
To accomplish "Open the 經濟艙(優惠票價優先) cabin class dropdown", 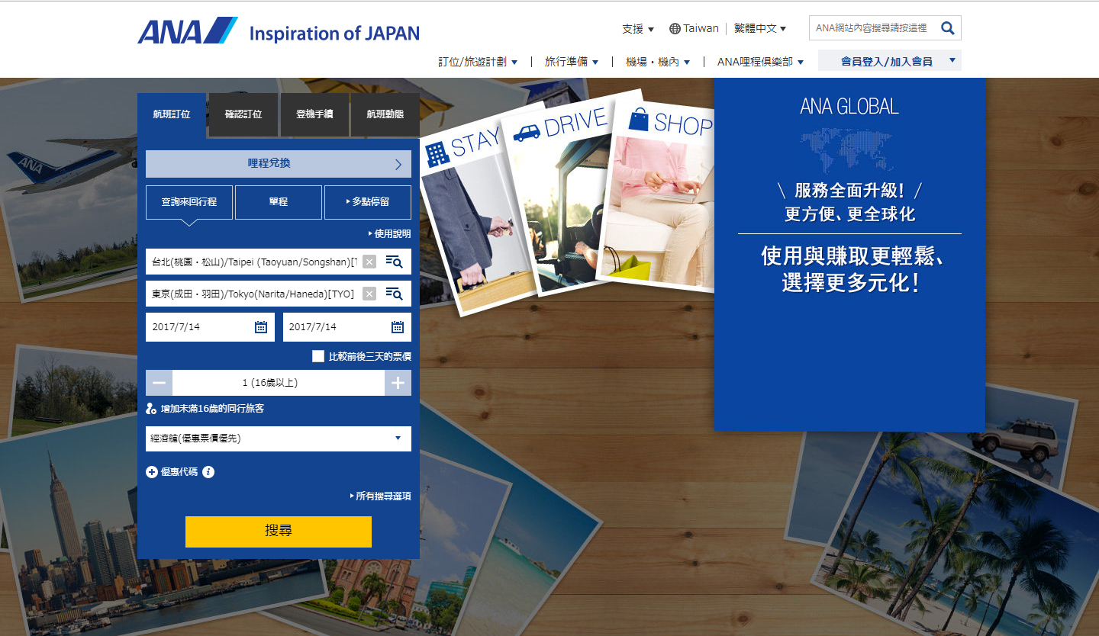I will 279,438.
